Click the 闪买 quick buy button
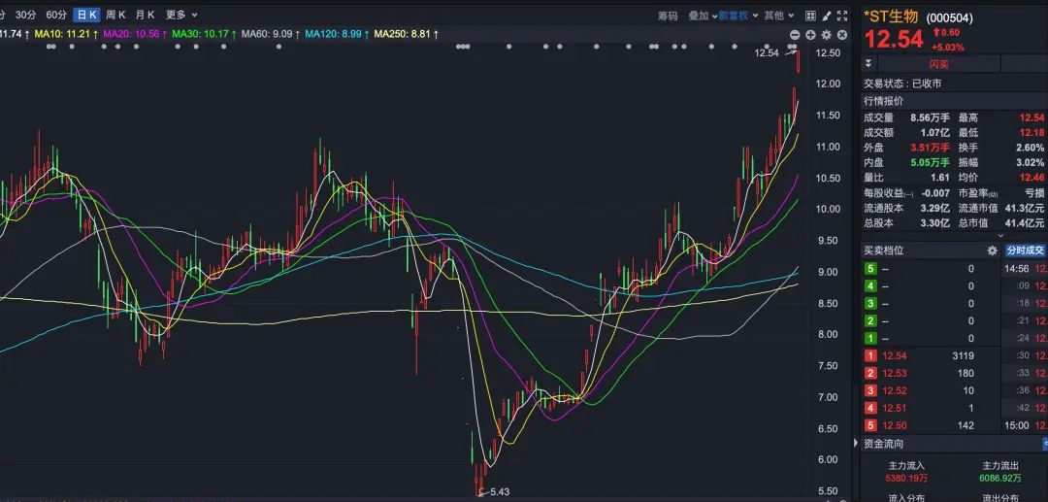Image resolution: width=1048 pixels, height=502 pixels. coord(939,64)
